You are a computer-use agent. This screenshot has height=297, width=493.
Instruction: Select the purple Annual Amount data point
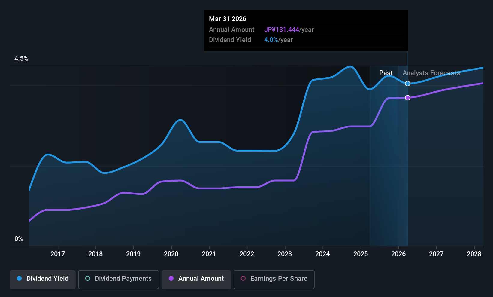click(x=407, y=98)
